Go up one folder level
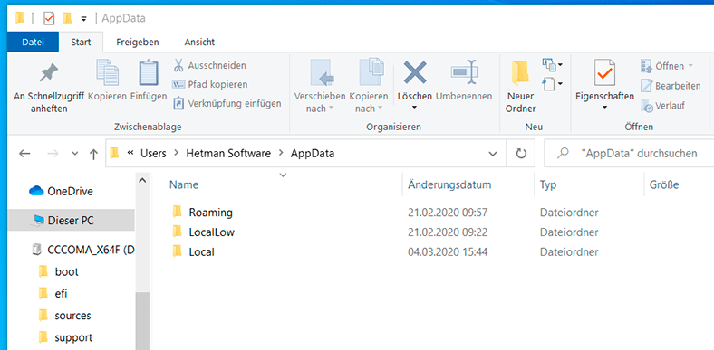714x350 pixels. coord(93,154)
